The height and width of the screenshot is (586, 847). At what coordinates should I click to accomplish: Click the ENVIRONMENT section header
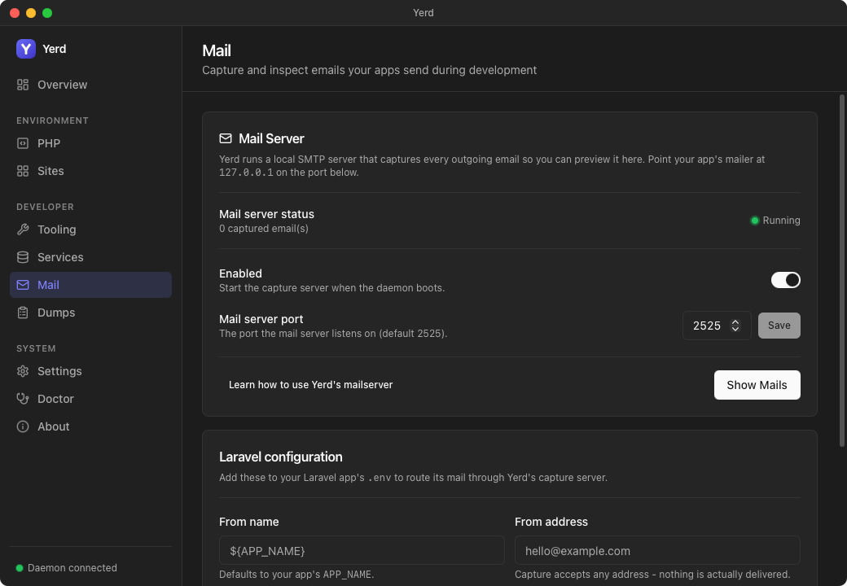point(52,121)
